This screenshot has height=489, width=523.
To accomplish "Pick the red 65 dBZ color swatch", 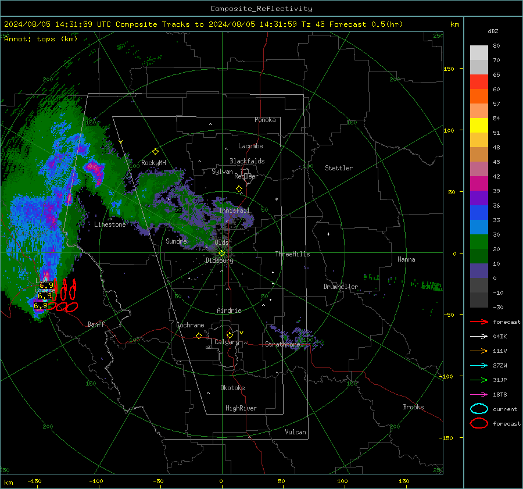I will 479,81.
